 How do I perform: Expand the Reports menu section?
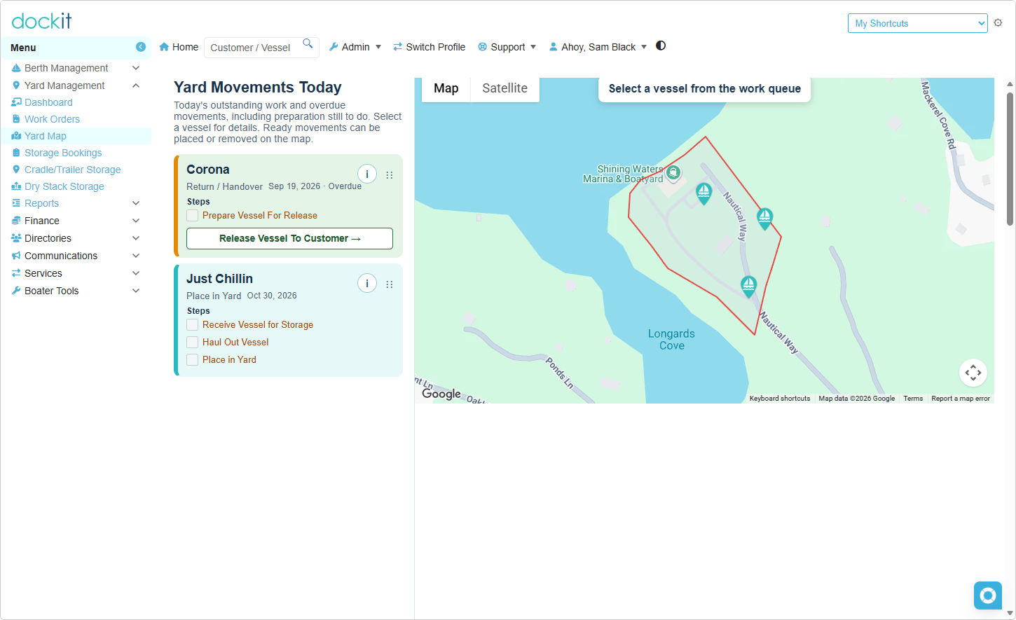[76, 203]
